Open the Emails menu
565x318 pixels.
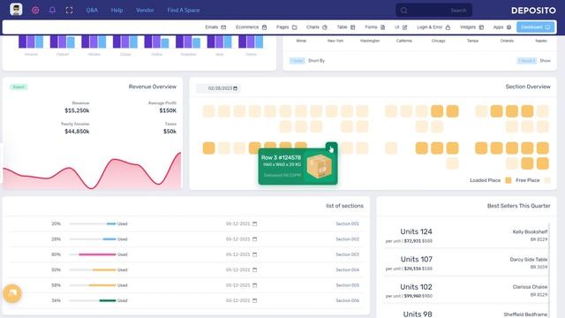point(215,27)
